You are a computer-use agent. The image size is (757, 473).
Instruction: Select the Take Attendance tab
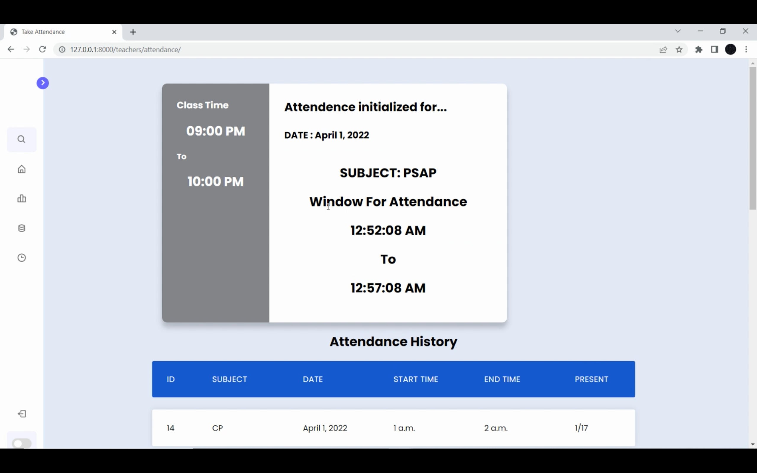click(x=63, y=32)
